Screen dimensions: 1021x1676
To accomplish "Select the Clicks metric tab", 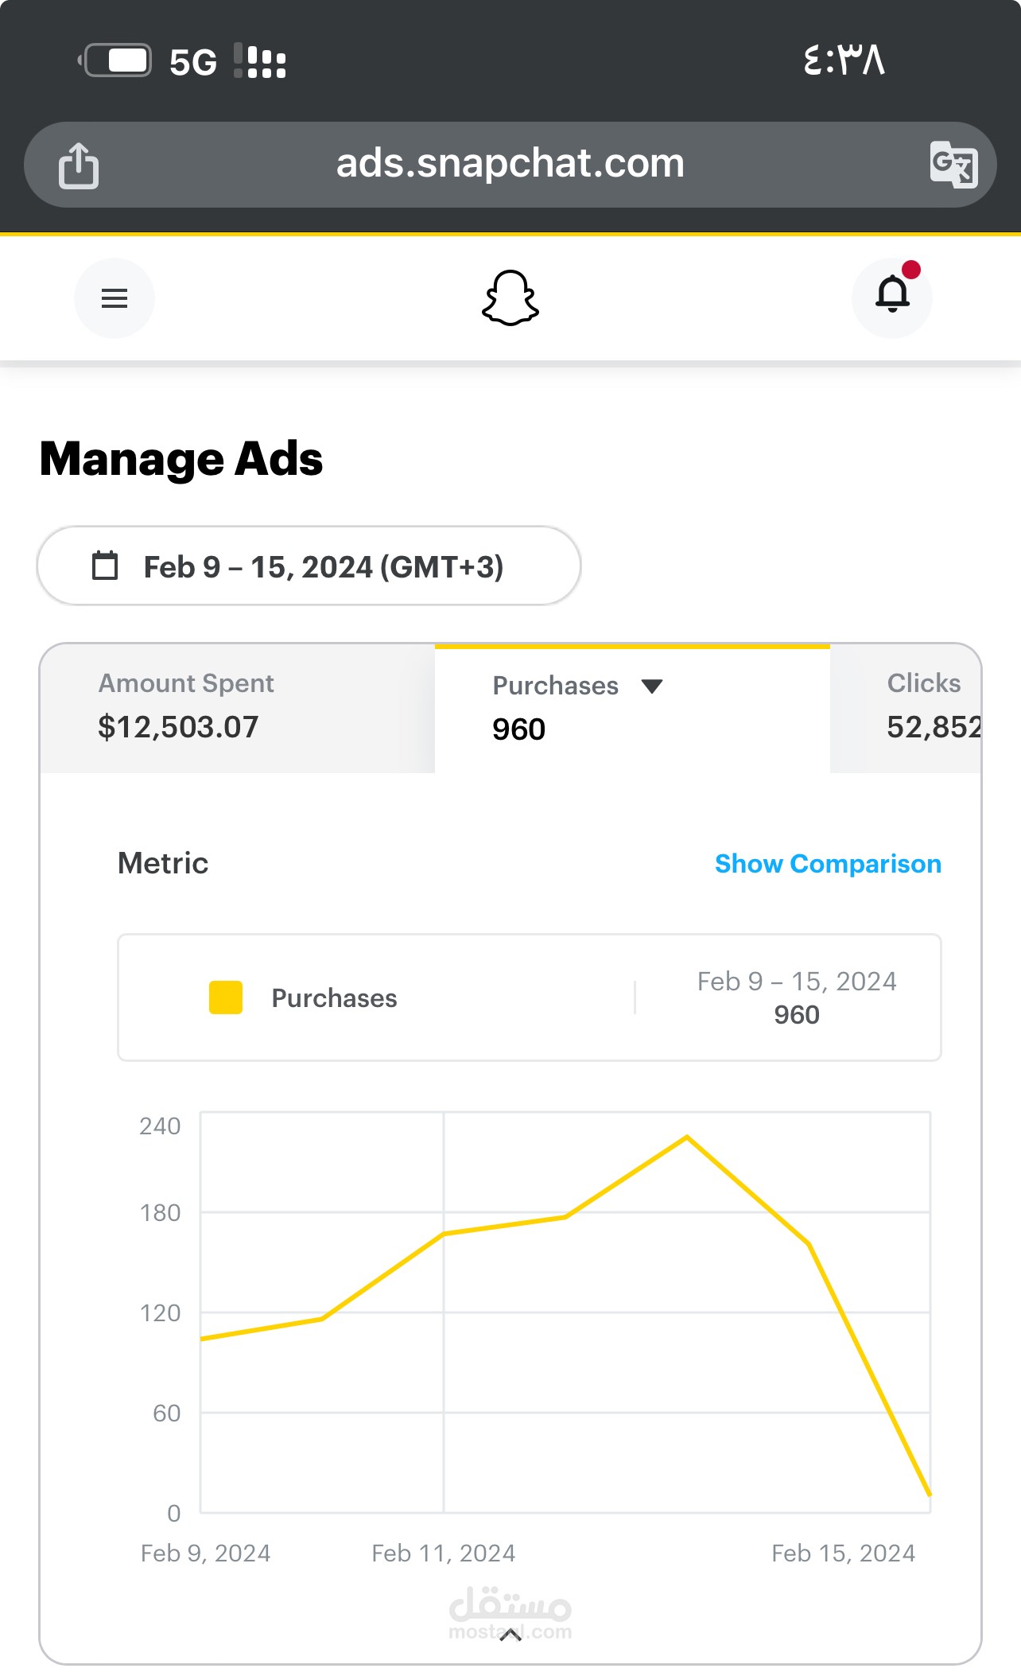I will click(x=905, y=708).
